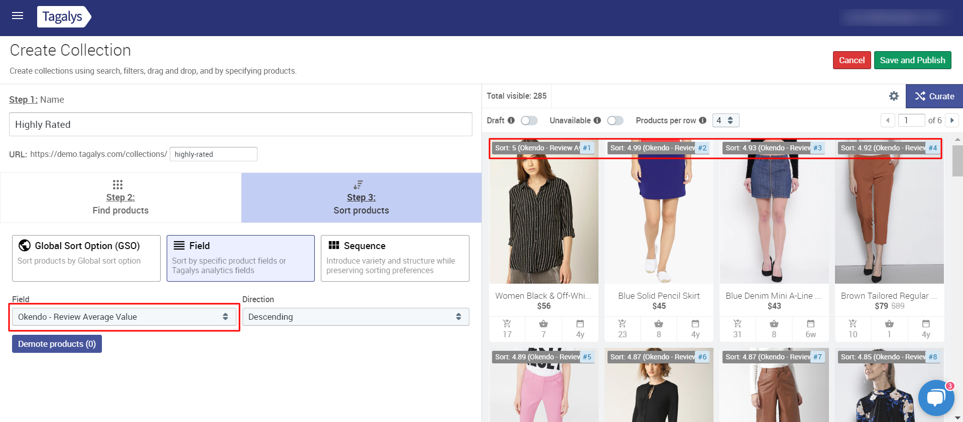Click Step 1: Name label
Viewport: 963px width, 422px height.
click(37, 99)
